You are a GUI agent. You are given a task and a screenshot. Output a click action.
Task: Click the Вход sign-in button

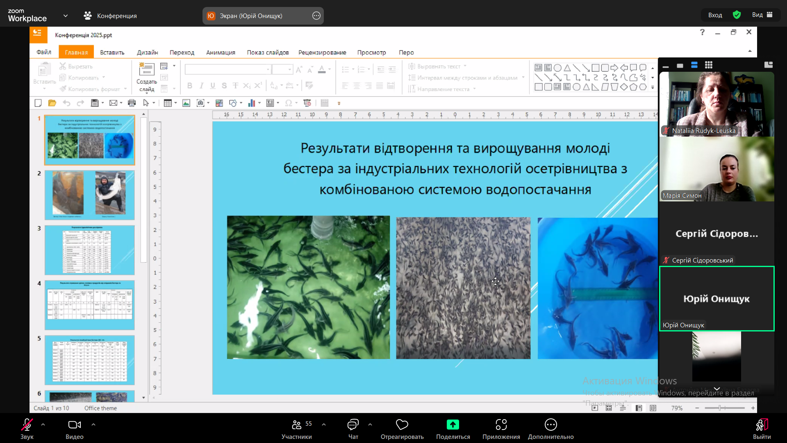[715, 15]
